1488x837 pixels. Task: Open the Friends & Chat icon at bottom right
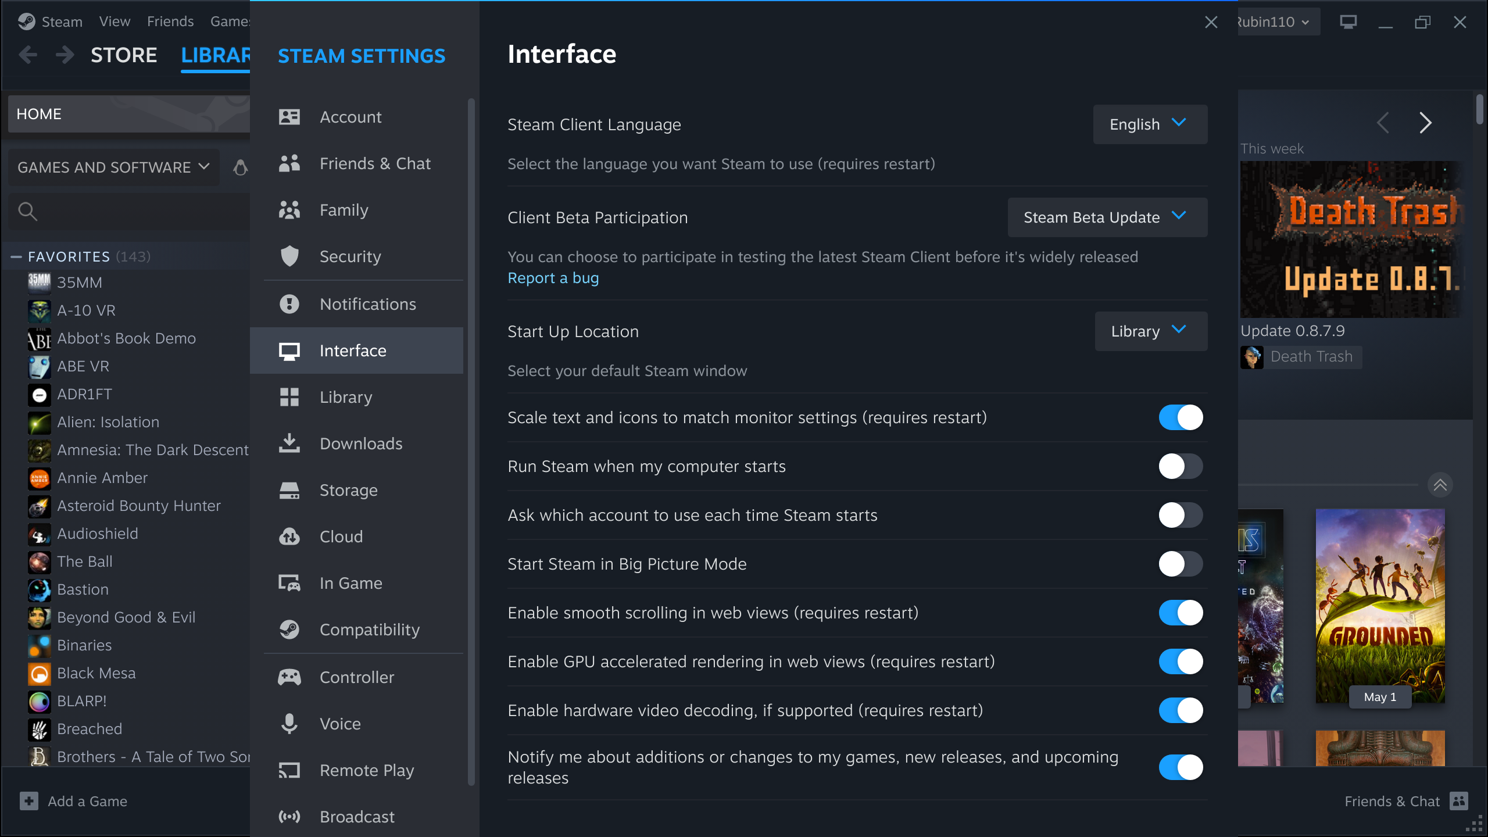point(1459,801)
